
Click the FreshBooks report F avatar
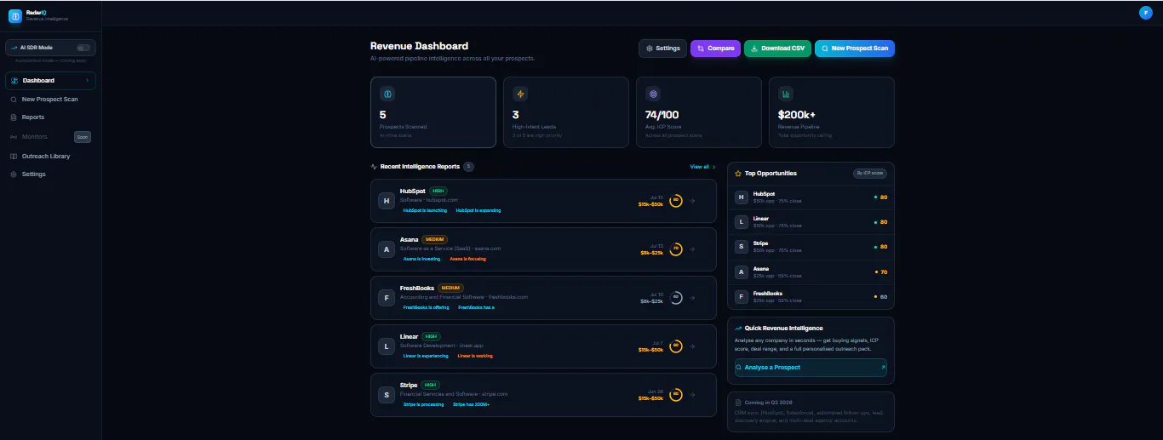click(x=387, y=298)
